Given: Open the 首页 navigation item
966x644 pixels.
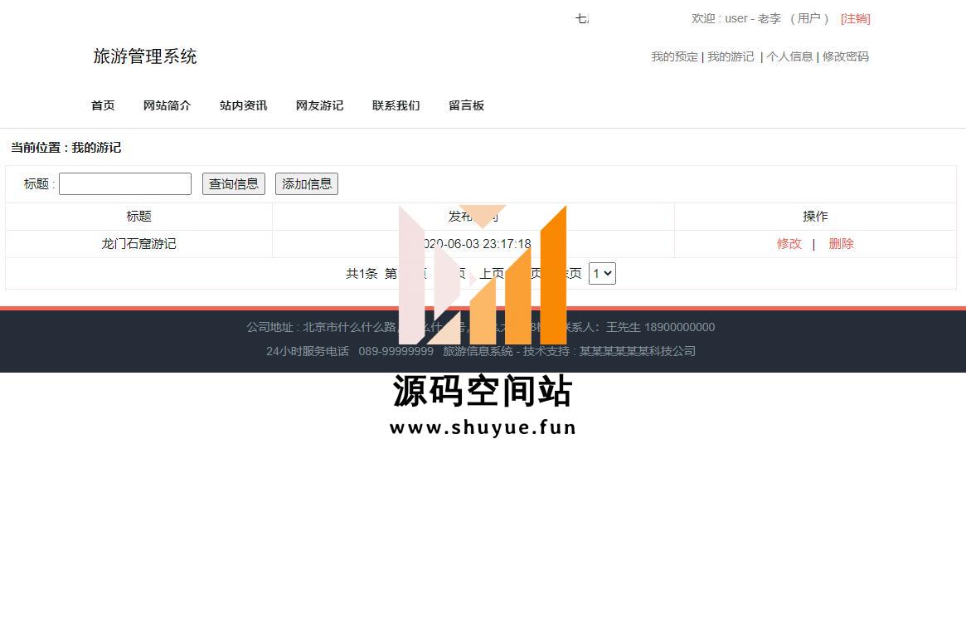Looking at the screenshot, I should click(x=103, y=105).
